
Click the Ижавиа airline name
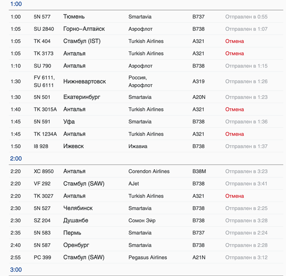click(x=138, y=146)
